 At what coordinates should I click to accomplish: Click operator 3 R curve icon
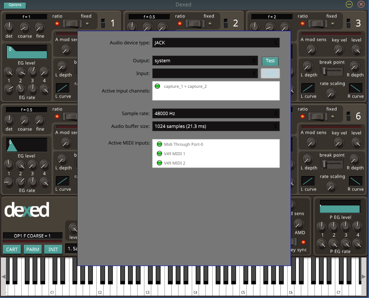(x=356, y=88)
